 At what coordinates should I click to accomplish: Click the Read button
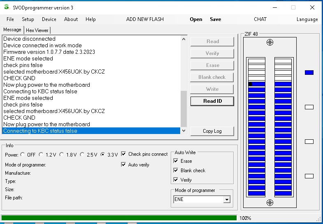point(212,42)
